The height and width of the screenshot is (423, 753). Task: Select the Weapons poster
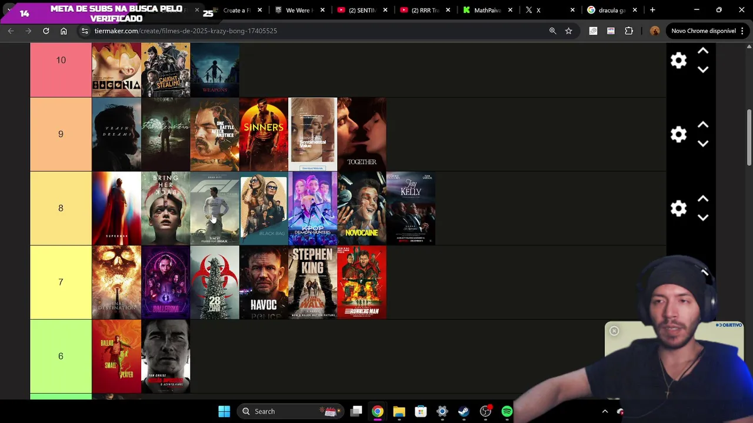point(215,69)
